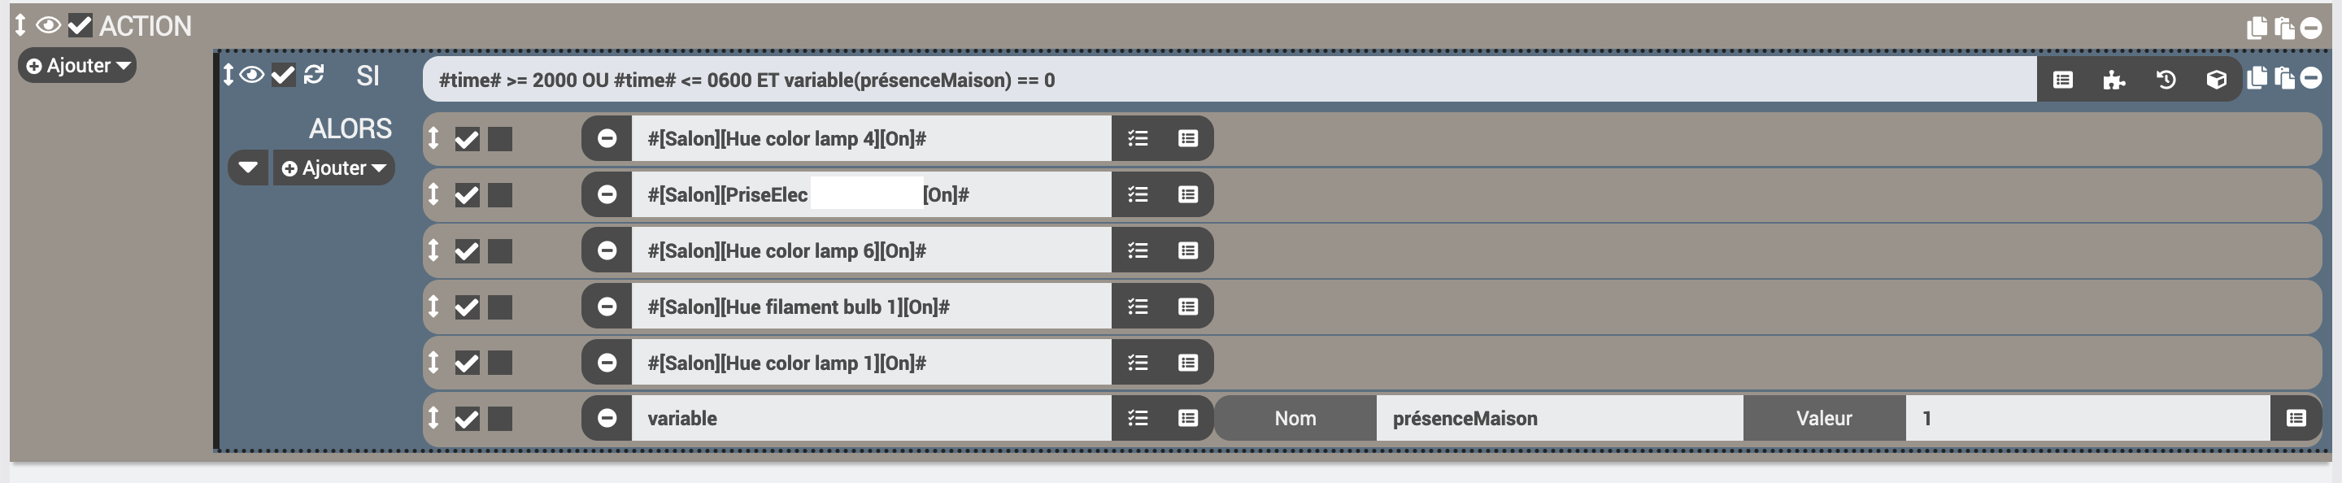
Task: Disable the ACTION block enable checkbox
Action: click(x=80, y=25)
